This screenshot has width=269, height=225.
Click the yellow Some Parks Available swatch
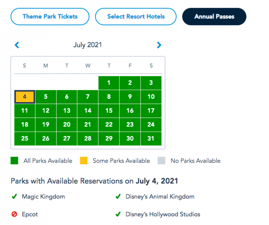pyautogui.click(x=83, y=161)
